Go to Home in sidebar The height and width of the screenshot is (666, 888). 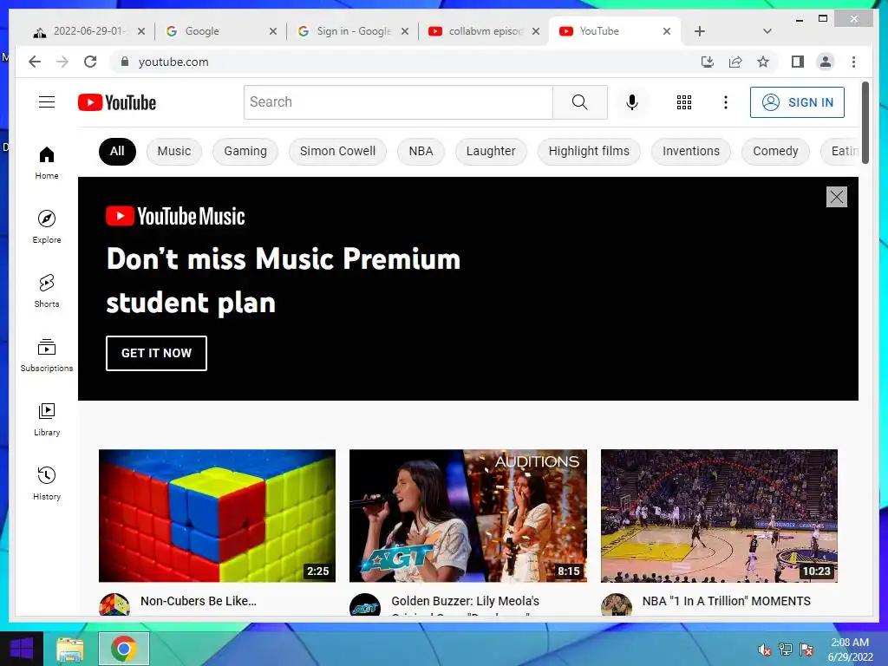pyautogui.click(x=47, y=163)
